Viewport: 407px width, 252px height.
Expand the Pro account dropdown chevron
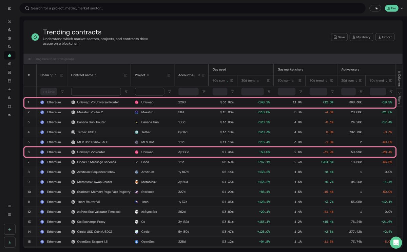[402, 7]
